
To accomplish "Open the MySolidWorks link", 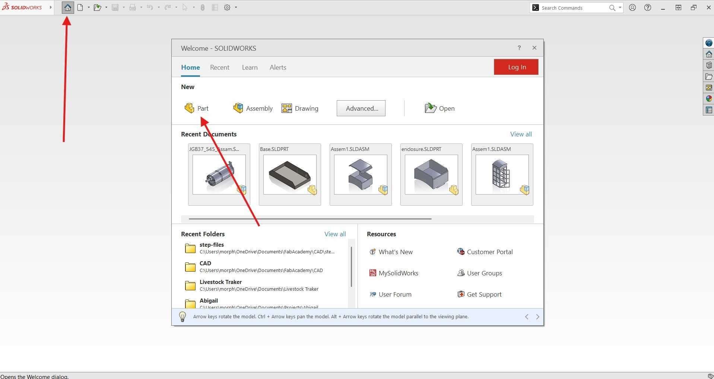I will tap(394, 273).
